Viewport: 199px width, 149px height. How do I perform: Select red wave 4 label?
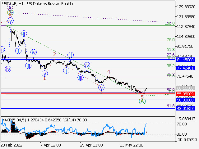(109, 72)
